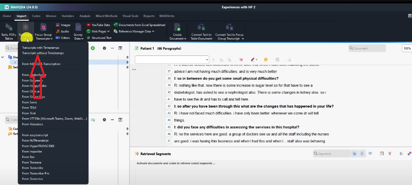Viewport: 412px width, 185px height.
Task: Open Convert Text to Focus Group Transcript
Action: coord(229,31)
